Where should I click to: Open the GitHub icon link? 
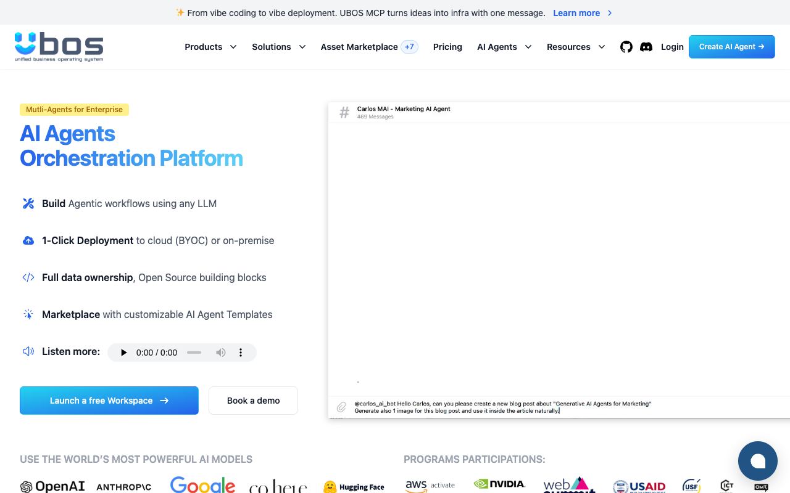pos(626,47)
